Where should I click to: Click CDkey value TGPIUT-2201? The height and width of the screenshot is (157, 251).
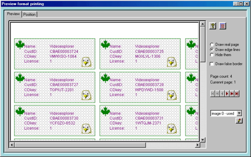(x=62, y=90)
